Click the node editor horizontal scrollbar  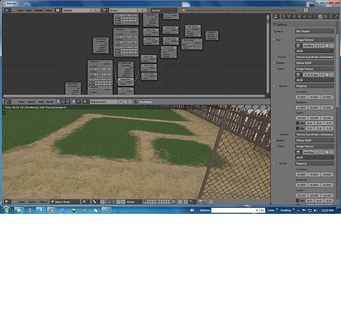[x=134, y=96]
